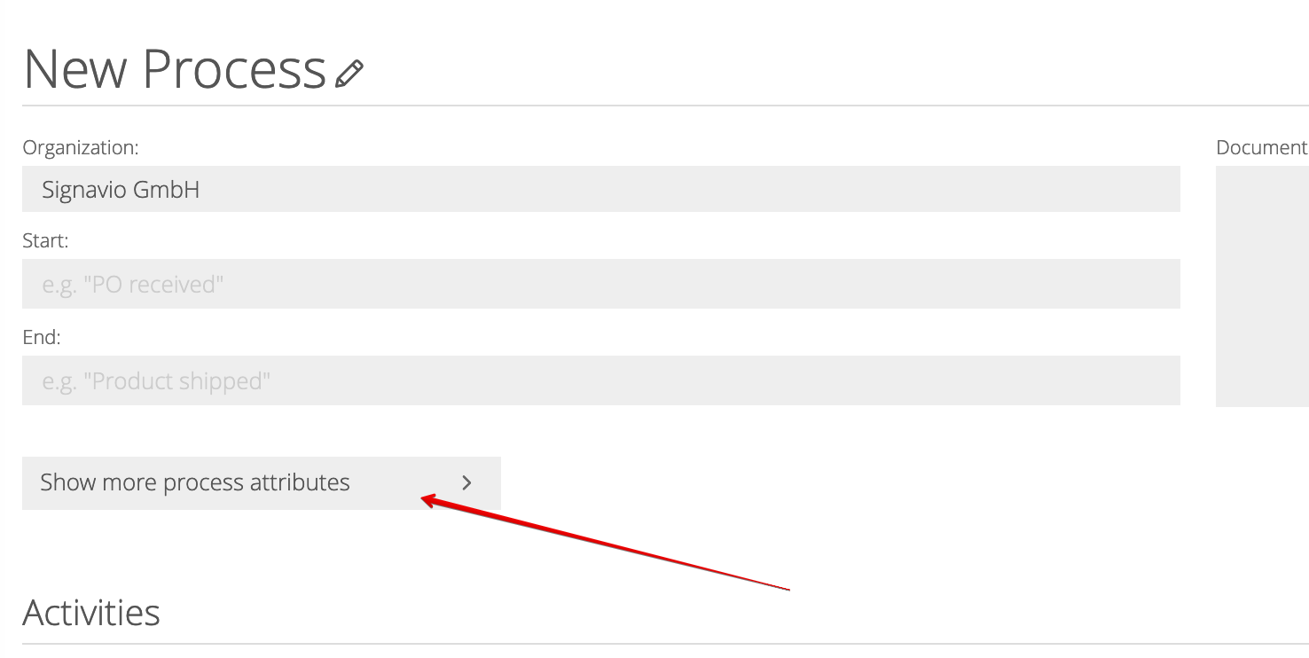Click into the End input field
Viewport: 1309px width, 658px height.
[x=601, y=380]
